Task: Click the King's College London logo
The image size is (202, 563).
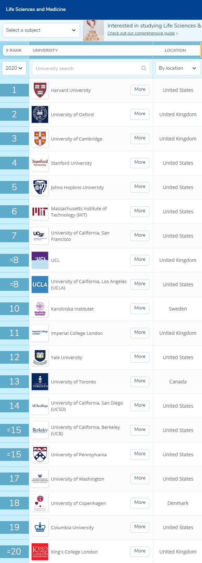Action: [40, 552]
